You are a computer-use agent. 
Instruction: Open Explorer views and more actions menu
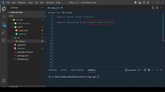(x=42, y=8)
